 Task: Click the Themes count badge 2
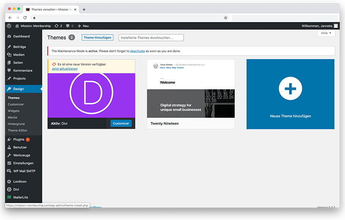[72, 38]
